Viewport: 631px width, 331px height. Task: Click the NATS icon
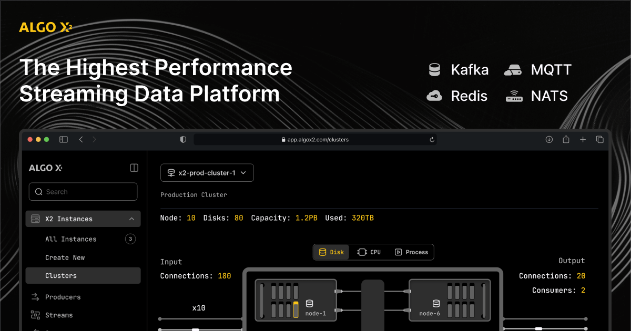[x=513, y=96]
